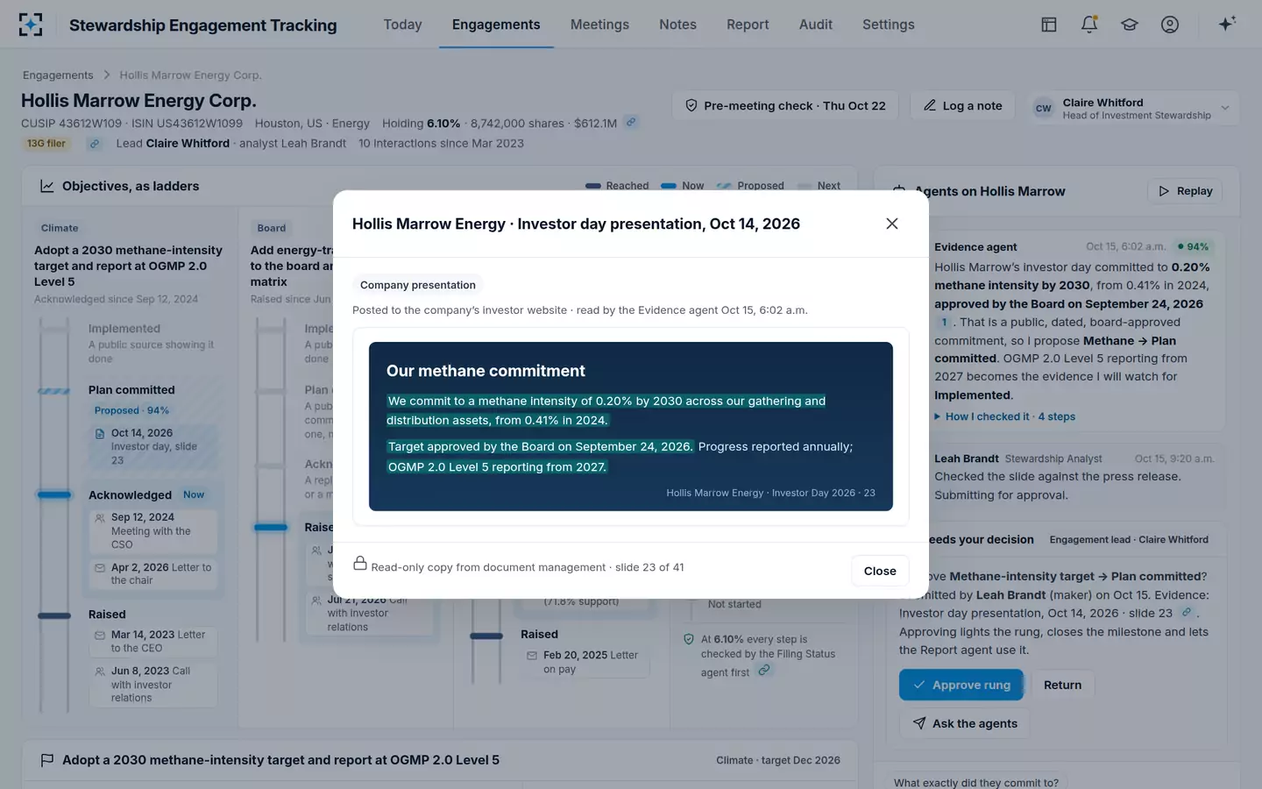This screenshot has height=789, width=1262.
Task: Switch to the Meetings tab
Action: point(599,25)
